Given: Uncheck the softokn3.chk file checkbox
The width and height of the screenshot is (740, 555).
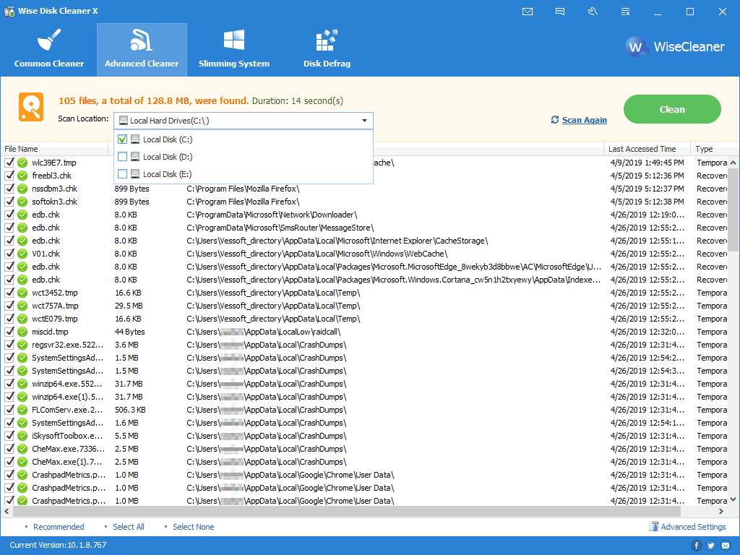Looking at the screenshot, I should click(x=9, y=202).
